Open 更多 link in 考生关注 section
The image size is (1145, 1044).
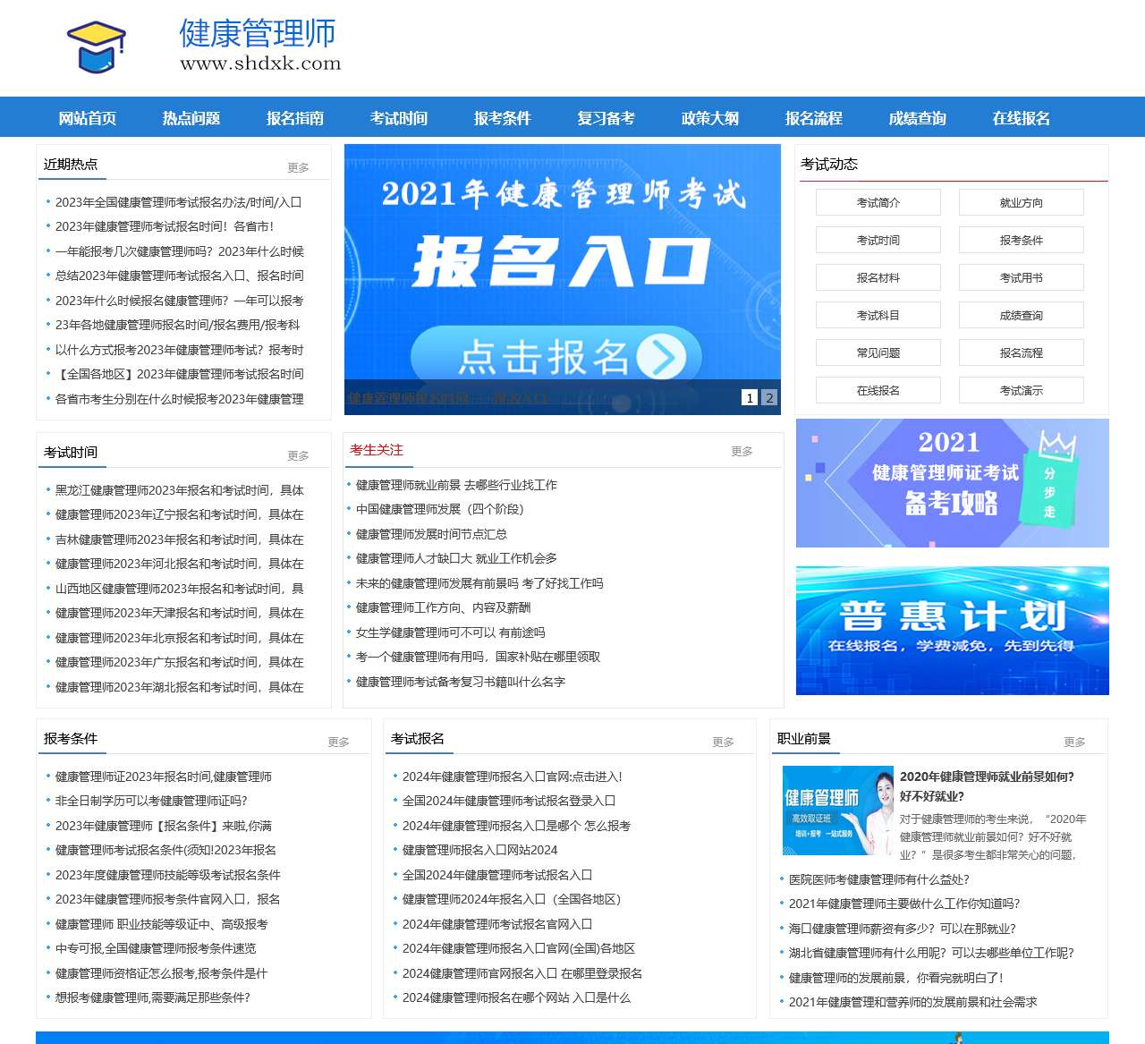pos(742,452)
